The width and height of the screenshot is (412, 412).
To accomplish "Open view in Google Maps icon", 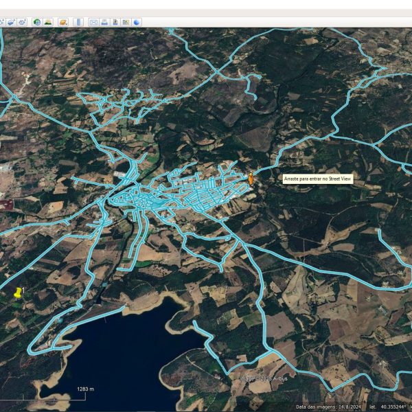I will (x=126, y=23).
